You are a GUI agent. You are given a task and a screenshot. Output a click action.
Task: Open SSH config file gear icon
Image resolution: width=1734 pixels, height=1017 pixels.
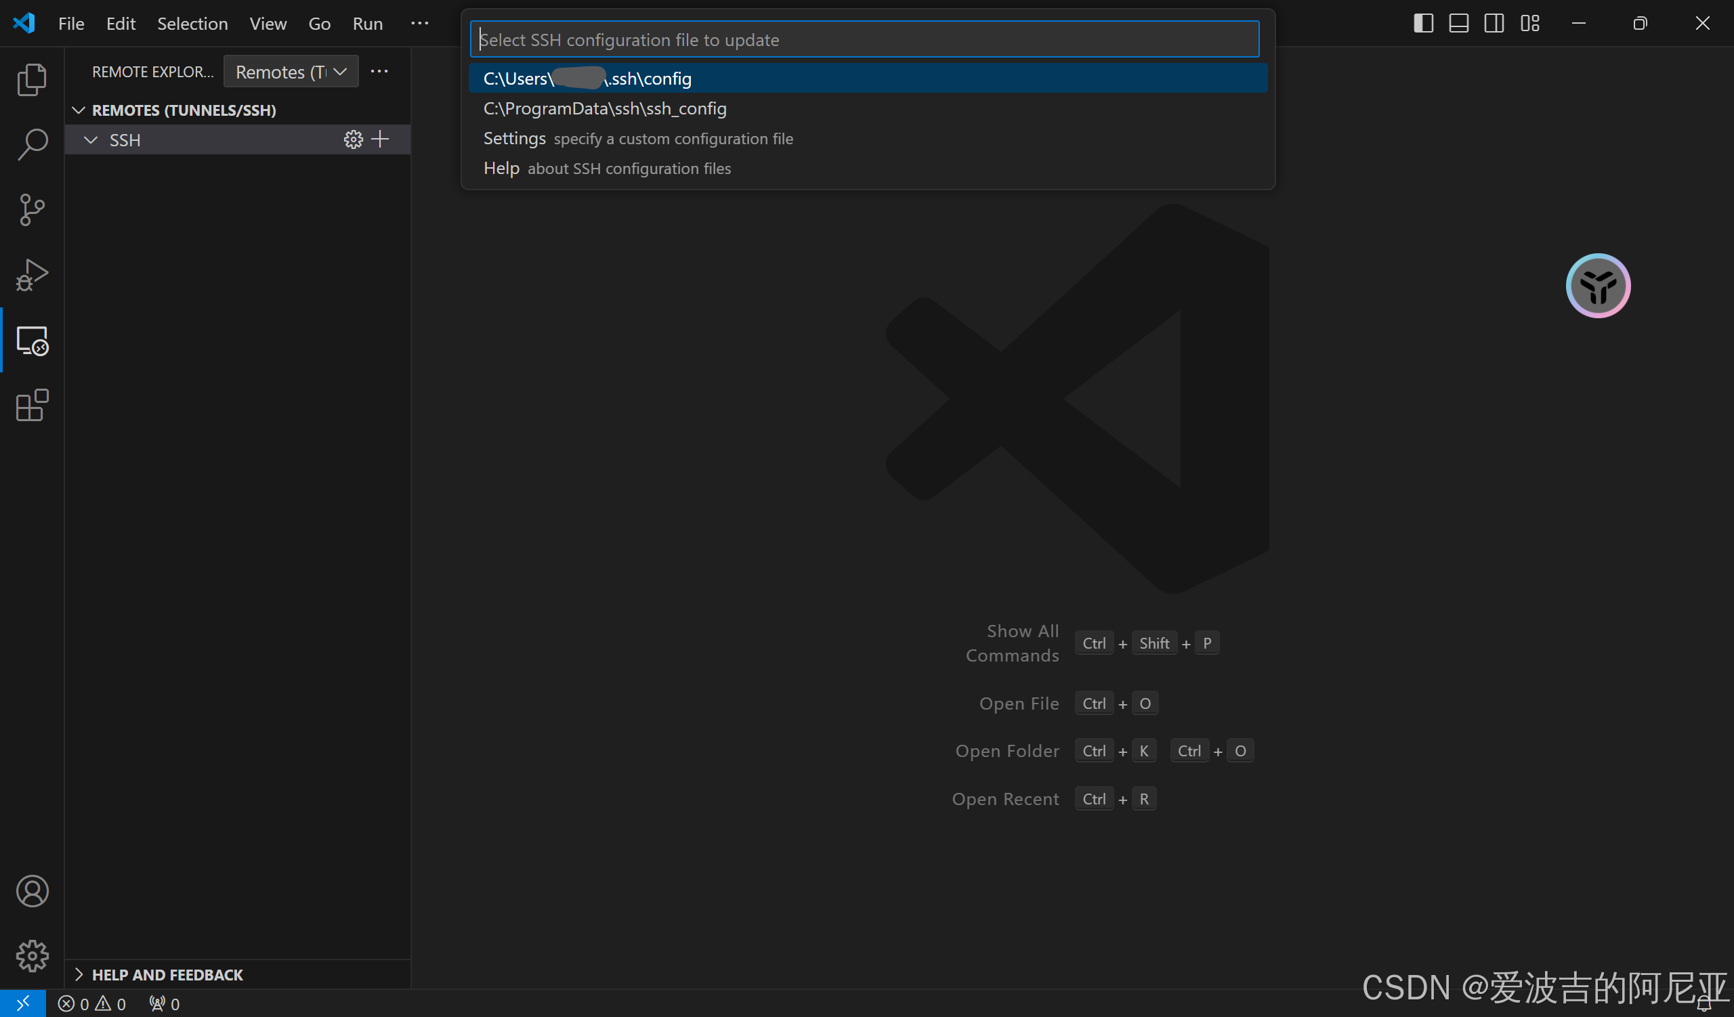(353, 139)
